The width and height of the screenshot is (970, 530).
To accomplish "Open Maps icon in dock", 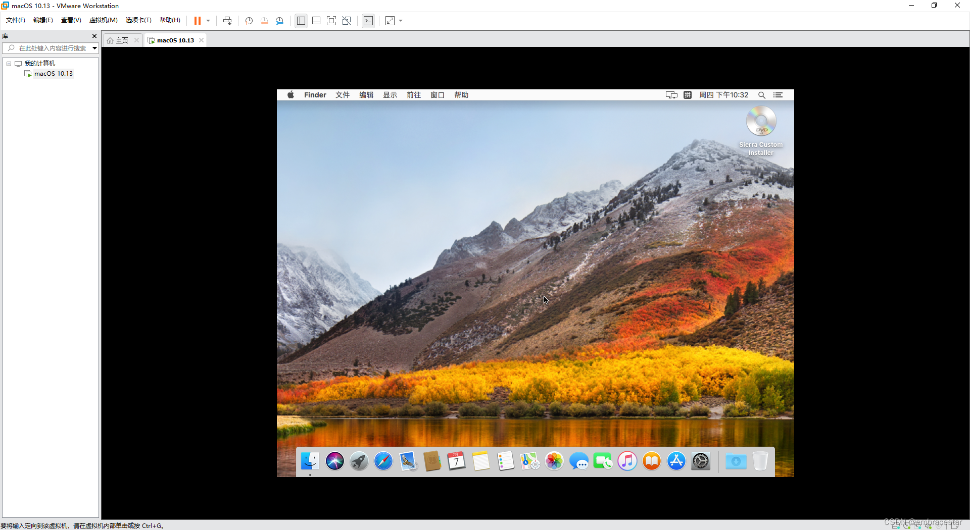I will [530, 461].
